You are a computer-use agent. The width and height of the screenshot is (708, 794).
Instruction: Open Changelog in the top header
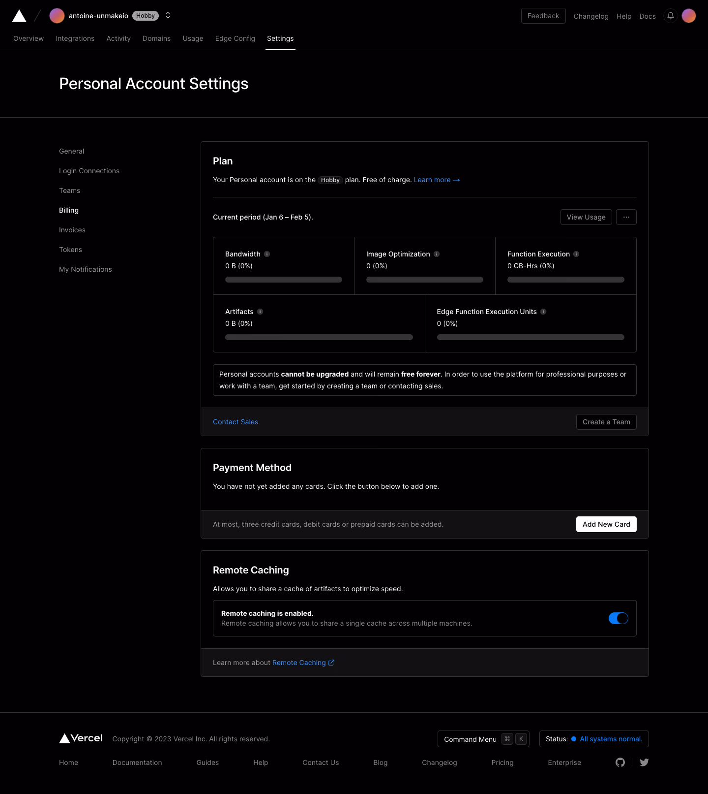591,16
